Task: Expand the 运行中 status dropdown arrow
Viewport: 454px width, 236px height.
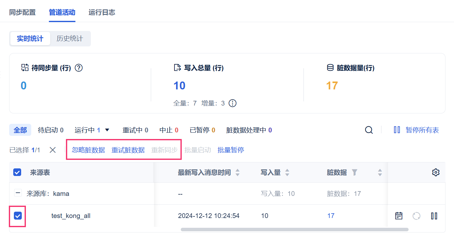Action: pos(107,130)
